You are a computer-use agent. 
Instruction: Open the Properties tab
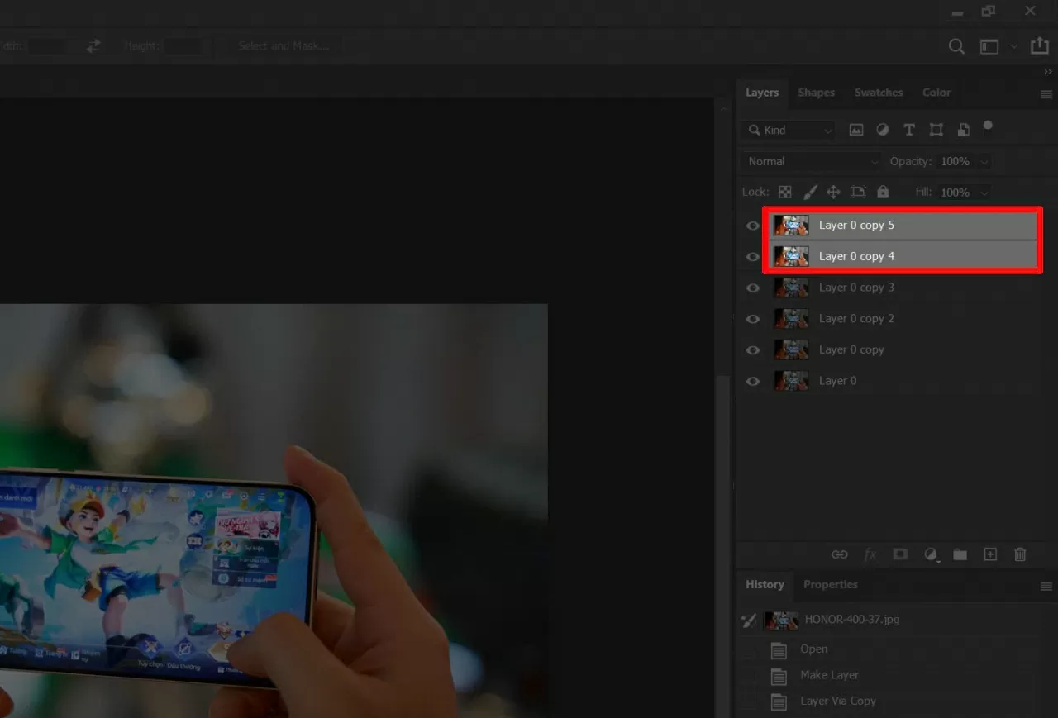(x=830, y=584)
